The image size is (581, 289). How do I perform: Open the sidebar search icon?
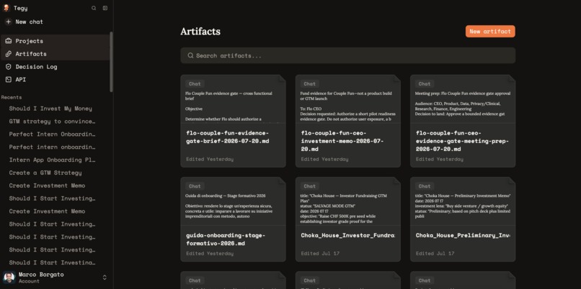pyautogui.click(x=94, y=8)
